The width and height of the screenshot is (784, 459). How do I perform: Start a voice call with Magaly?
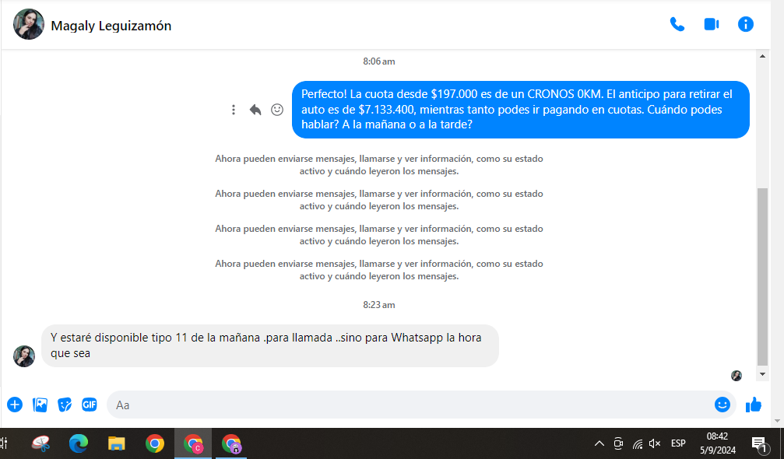[677, 24]
